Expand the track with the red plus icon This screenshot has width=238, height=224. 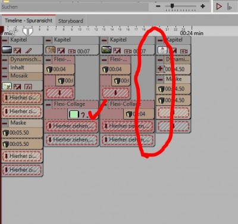[160, 69]
